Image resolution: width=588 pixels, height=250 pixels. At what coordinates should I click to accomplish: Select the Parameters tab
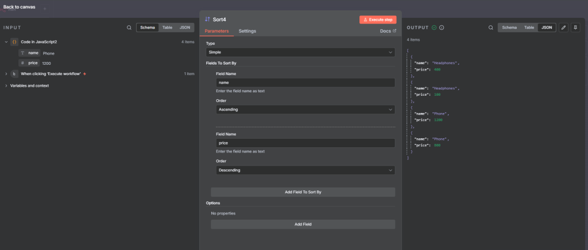coord(216,31)
